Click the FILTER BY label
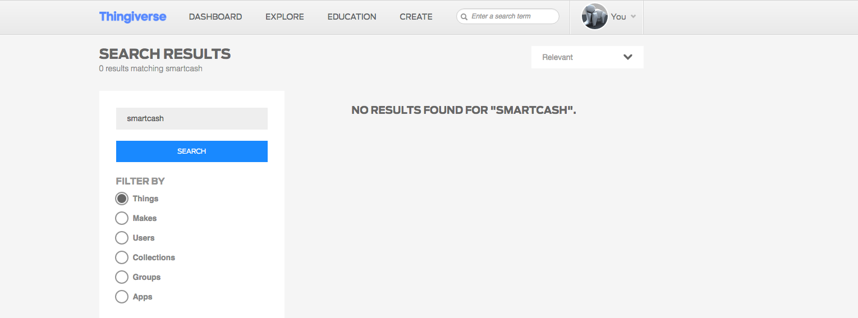 pyautogui.click(x=140, y=181)
